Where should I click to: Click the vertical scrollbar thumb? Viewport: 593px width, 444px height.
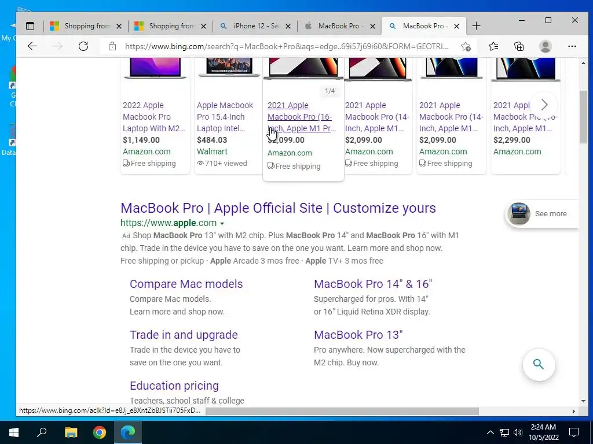pyautogui.click(x=583, y=117)
